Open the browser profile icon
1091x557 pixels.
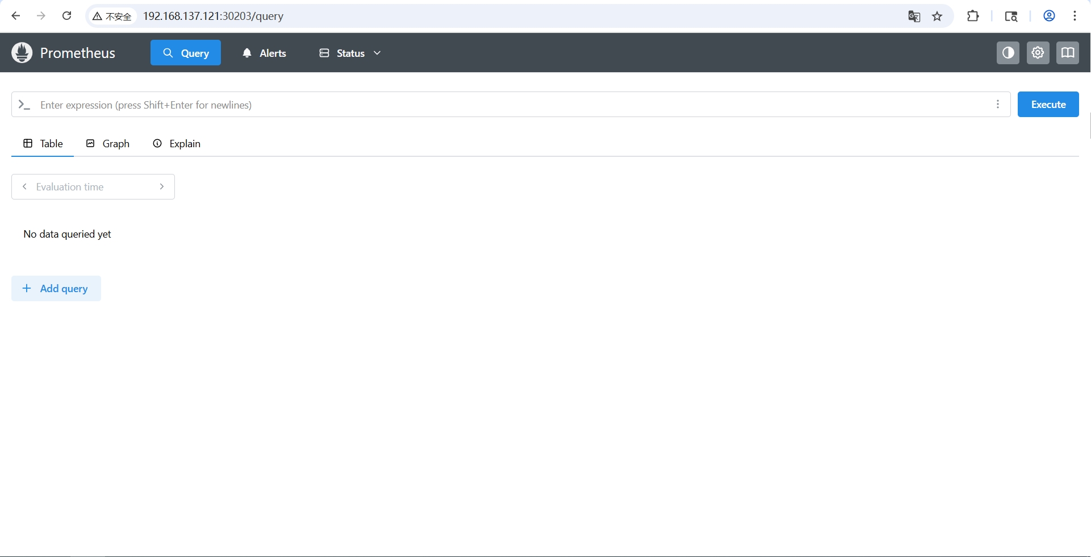click(x=1049, y=16)
